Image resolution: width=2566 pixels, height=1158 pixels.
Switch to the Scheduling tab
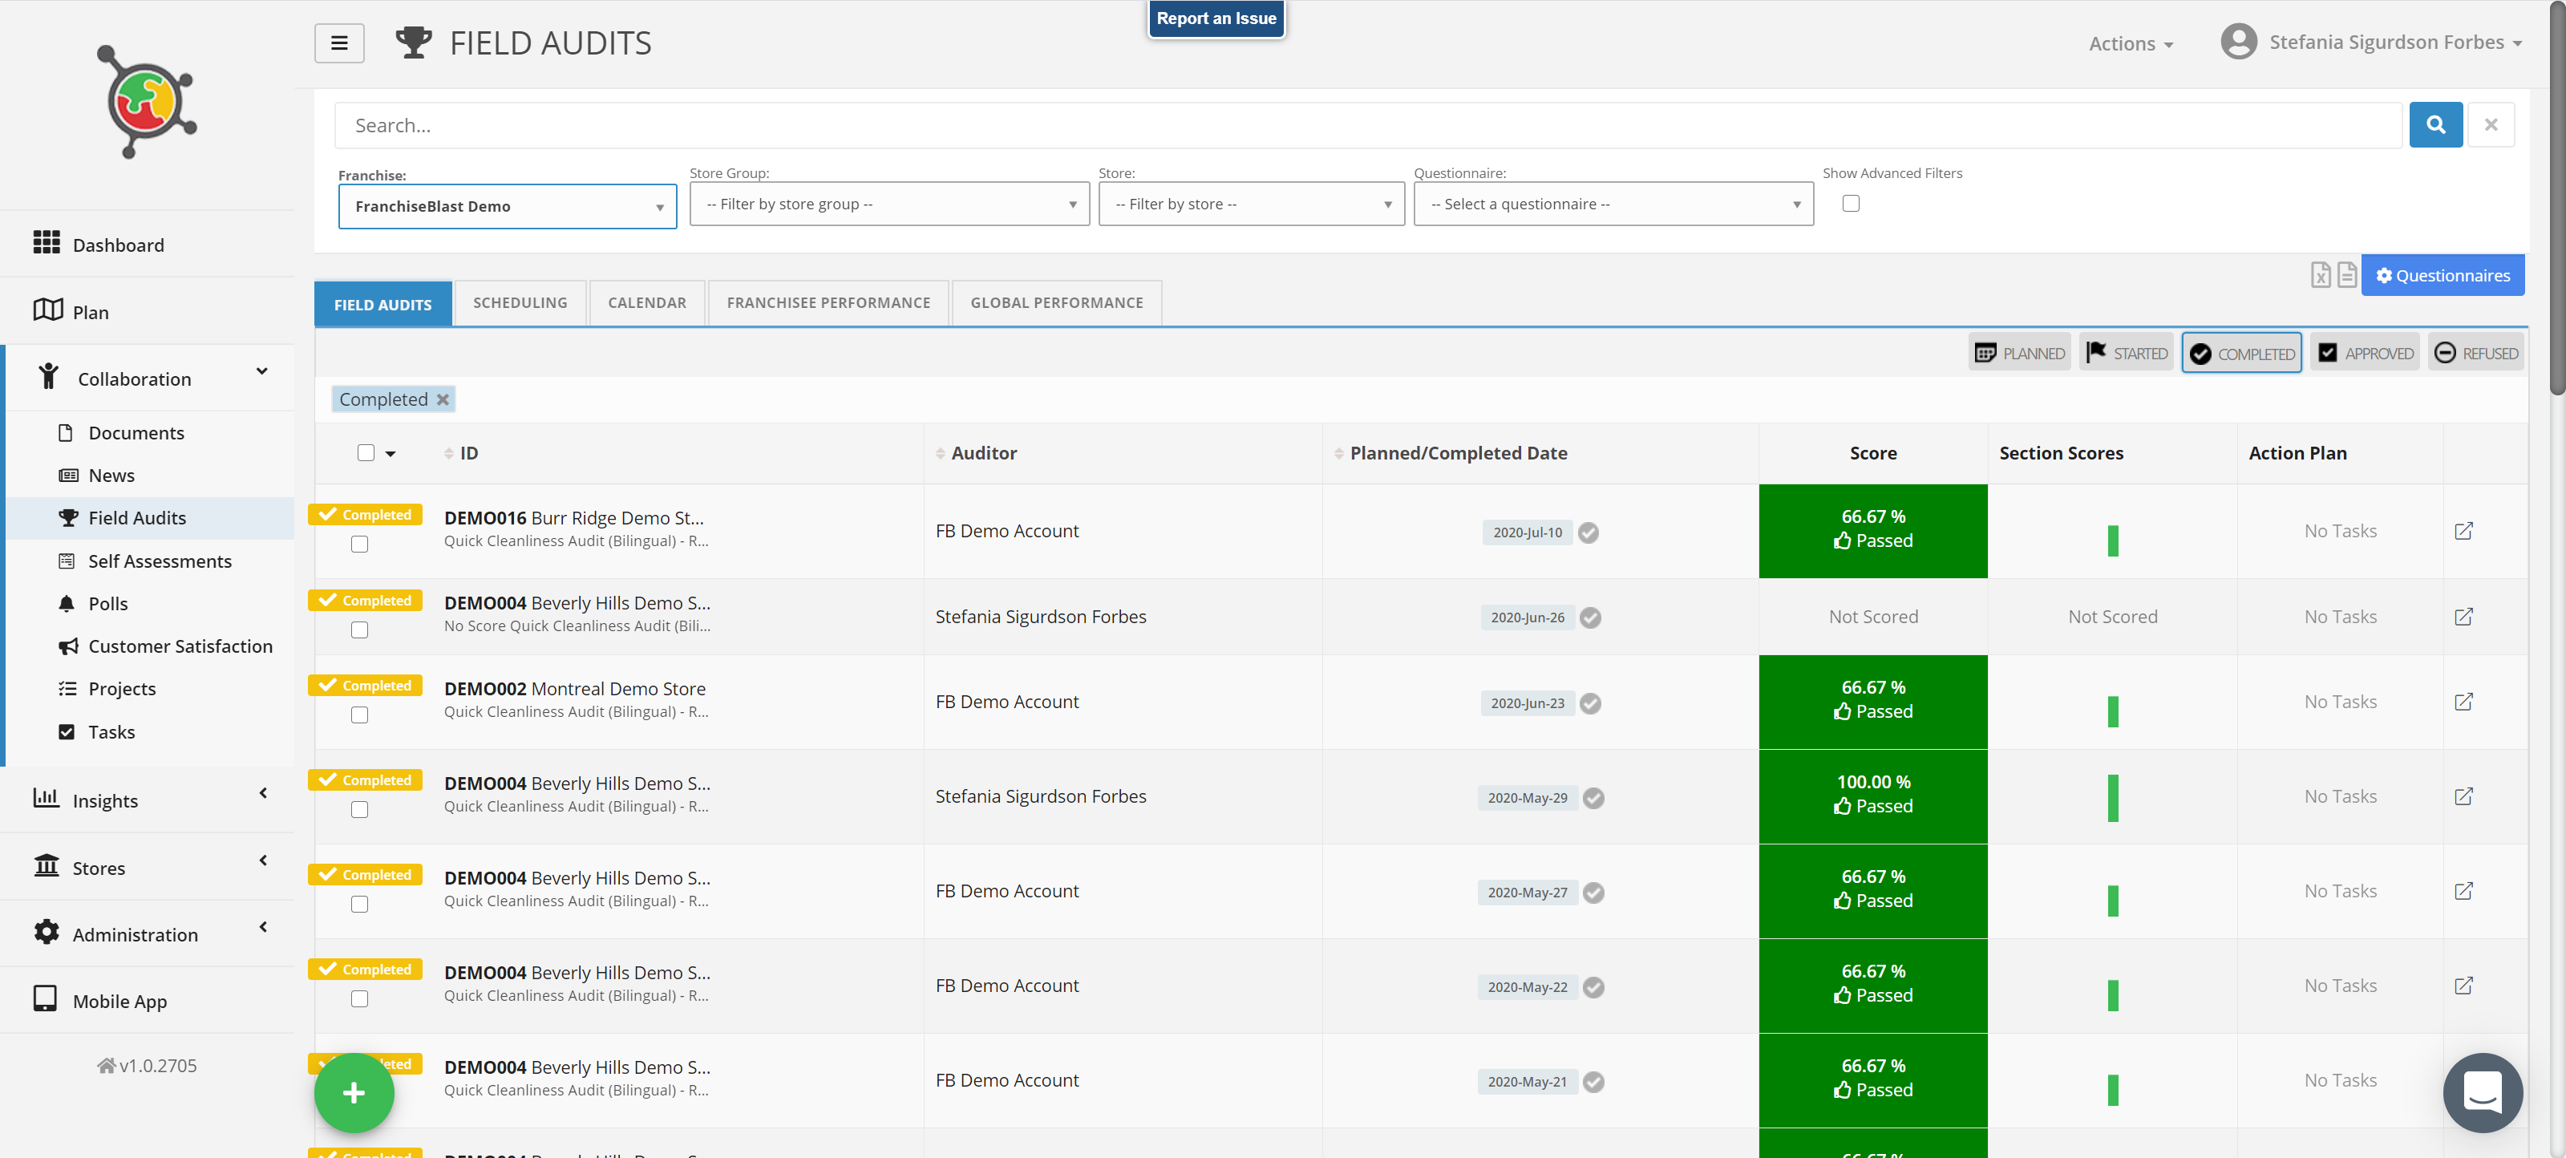(x=520, y=303)
